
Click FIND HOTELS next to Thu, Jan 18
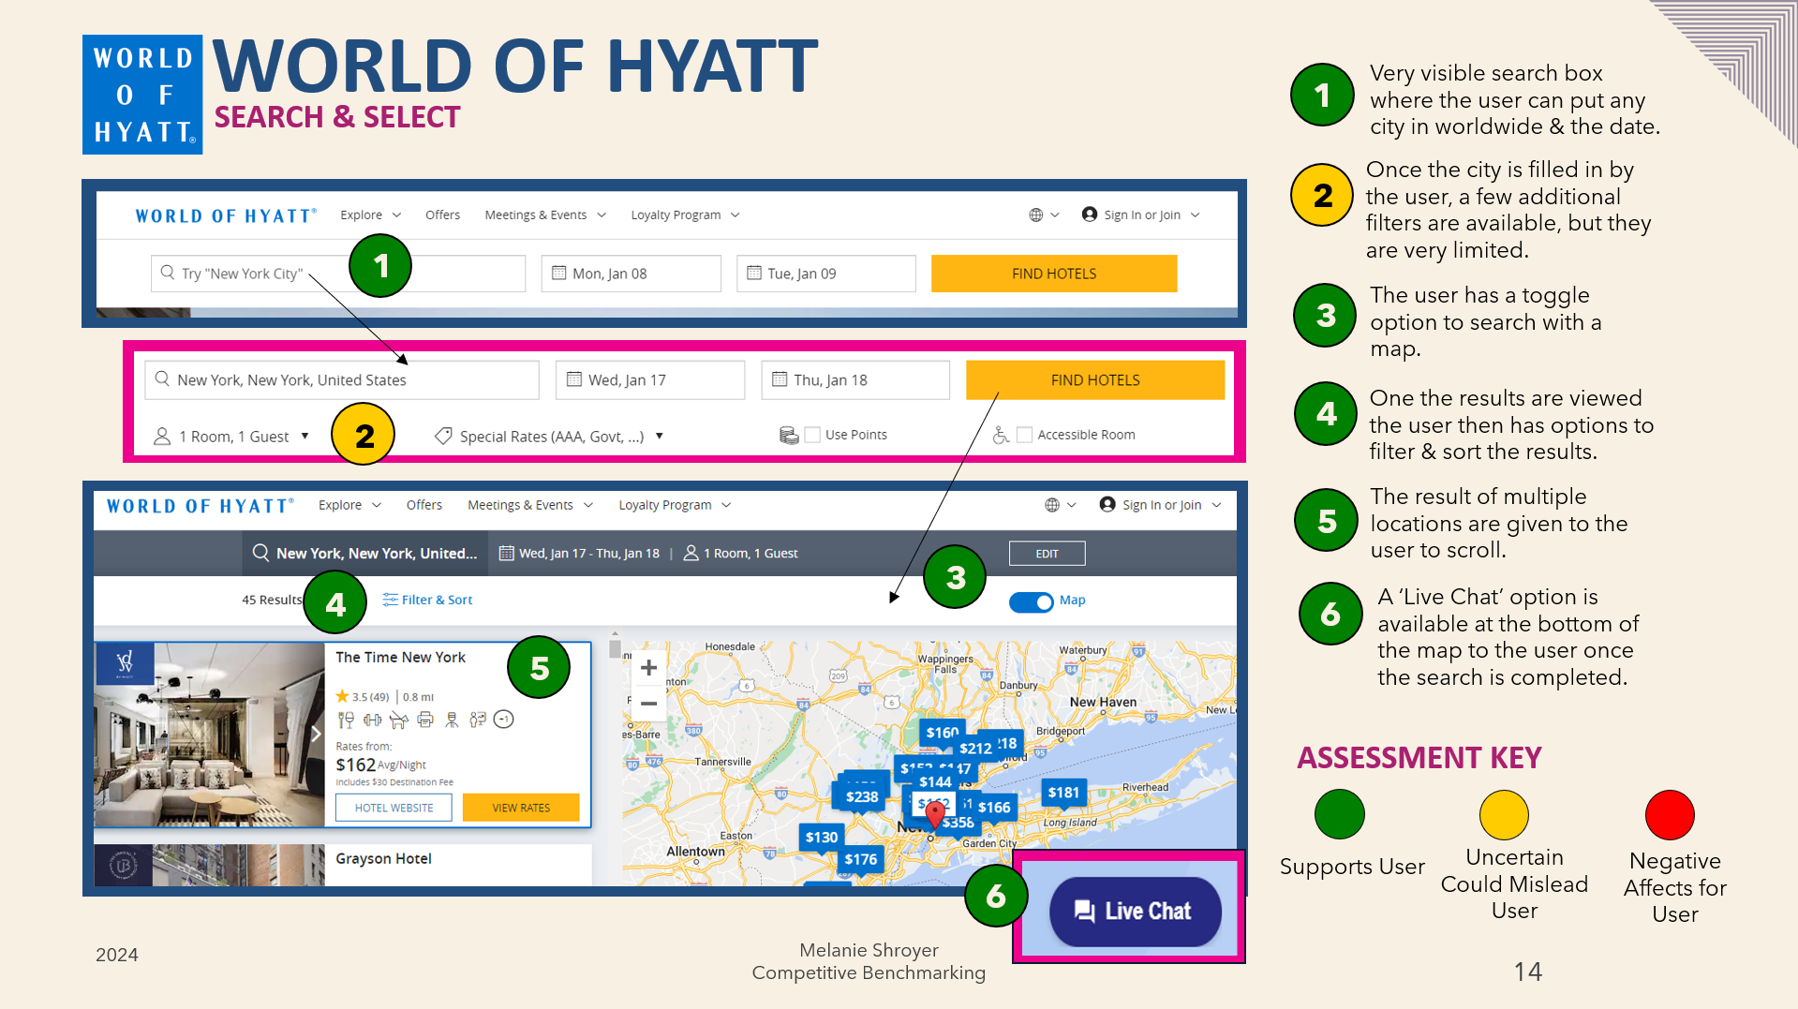point(1095,379)
